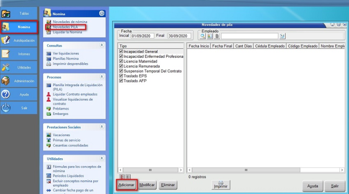Open Liquidar la Nomina entry
Viewport: 349px width, 194px height.
(67, 32)
